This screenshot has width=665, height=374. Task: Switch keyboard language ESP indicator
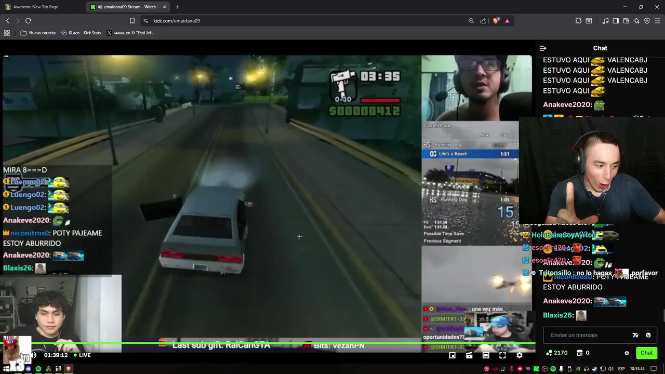[x=621, y=369]
